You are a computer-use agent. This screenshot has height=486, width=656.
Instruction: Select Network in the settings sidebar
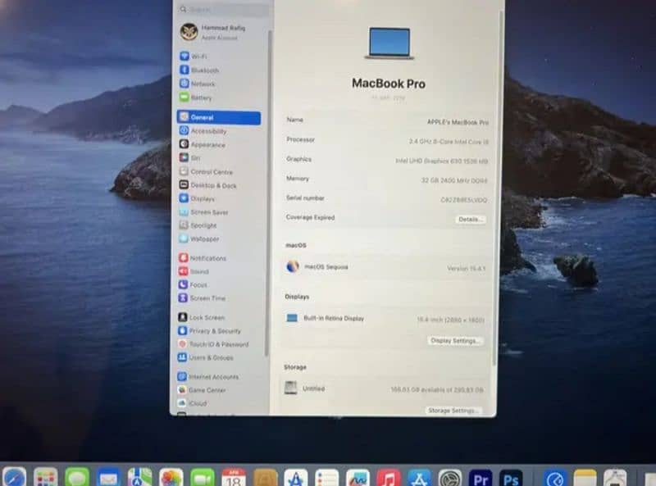click(x=198, y=84)
